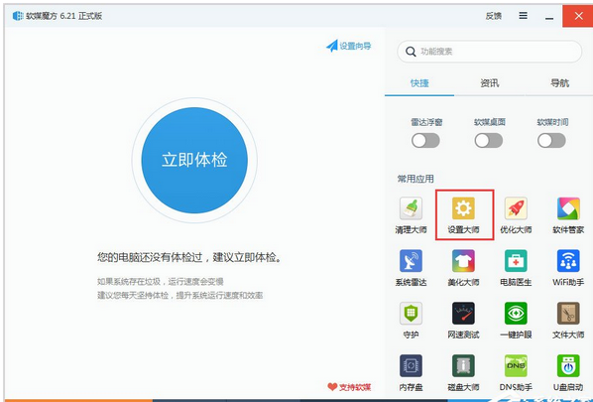The height and width of the screenshot is (402, 593).
Task: Click the 立即体检 checkup button
Action: pos(194,160)
